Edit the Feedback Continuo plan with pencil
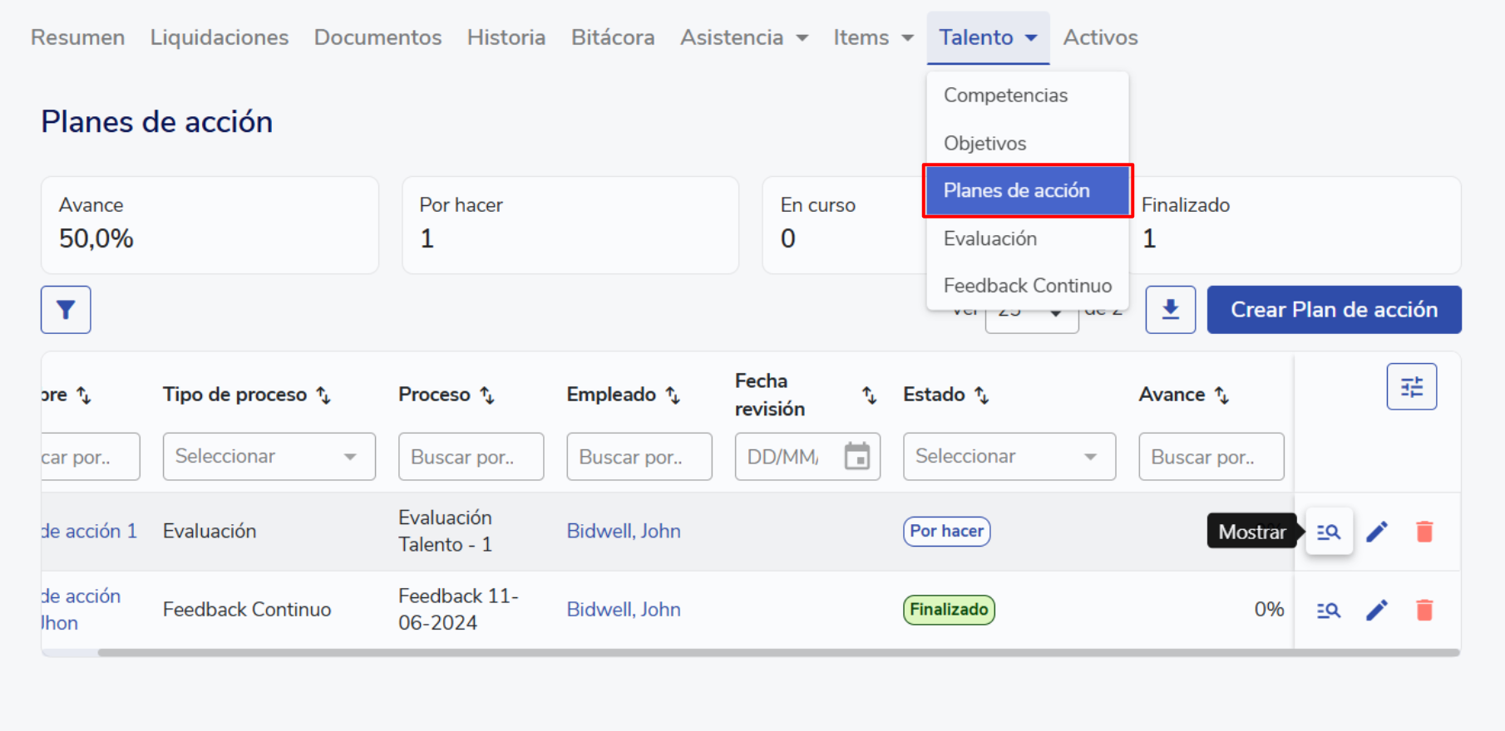1505x731 pixels. coord(1377,611)
